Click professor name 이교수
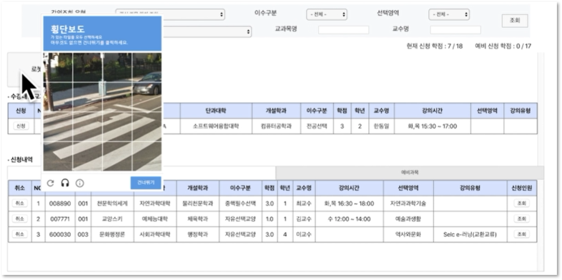The image size is (562, 280). (x=303, y=234)
